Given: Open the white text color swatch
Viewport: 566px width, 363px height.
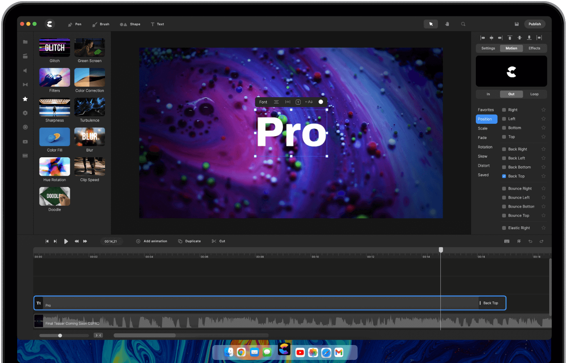Looking at the screenshot, I should tap(320, 102).
